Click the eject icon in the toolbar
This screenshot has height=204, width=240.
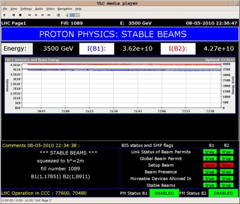[x=4, y=15]
